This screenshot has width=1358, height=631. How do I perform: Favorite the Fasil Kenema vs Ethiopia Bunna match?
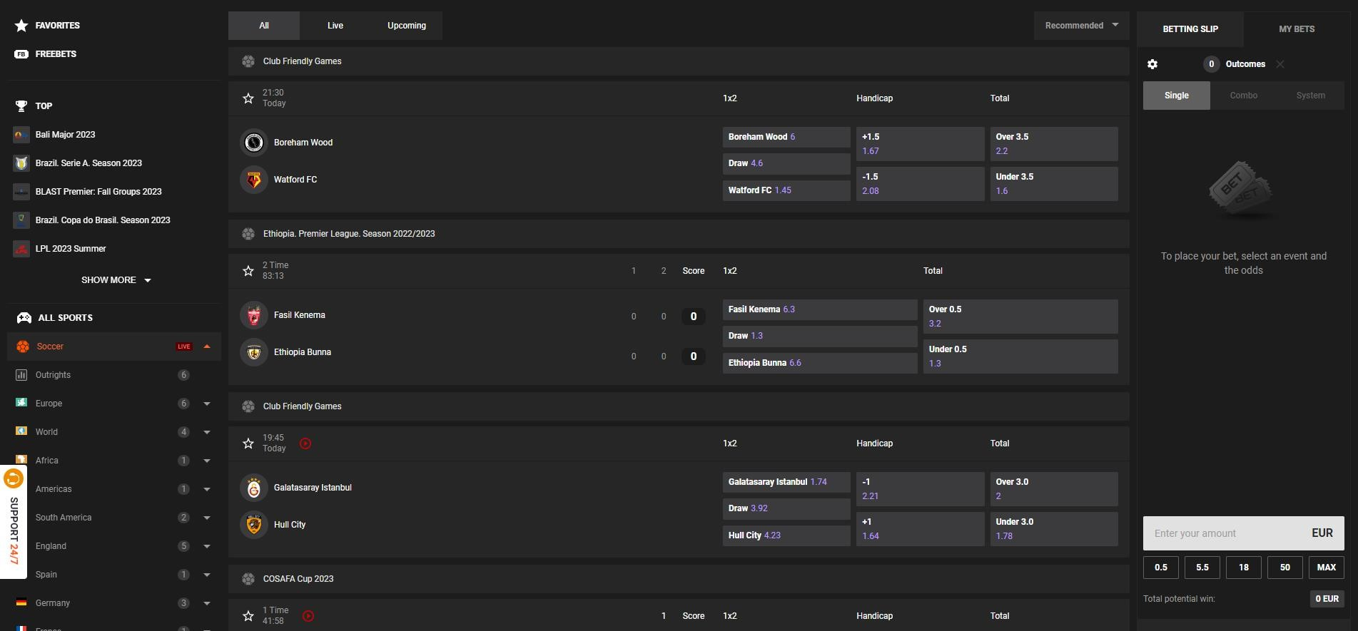248,271
